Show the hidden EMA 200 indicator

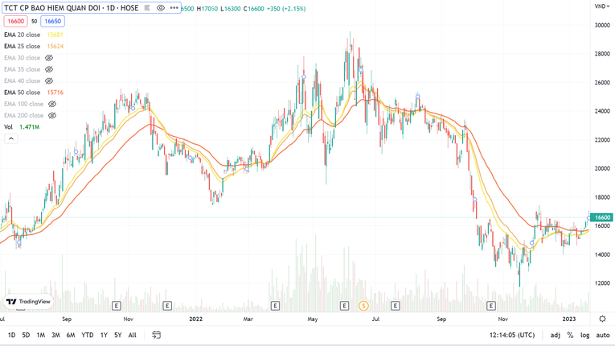point(52,115)
